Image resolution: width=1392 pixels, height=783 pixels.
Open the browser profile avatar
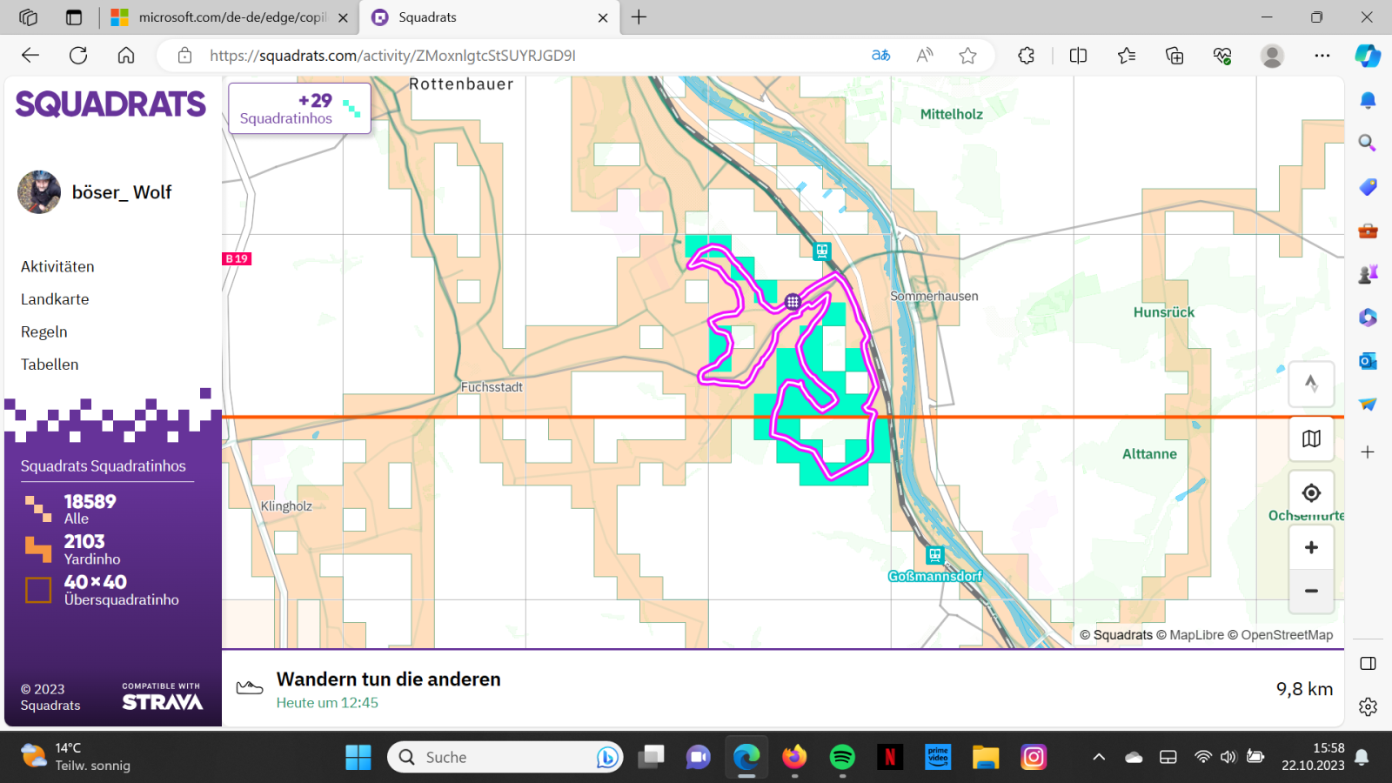[x=1272, y=56]
